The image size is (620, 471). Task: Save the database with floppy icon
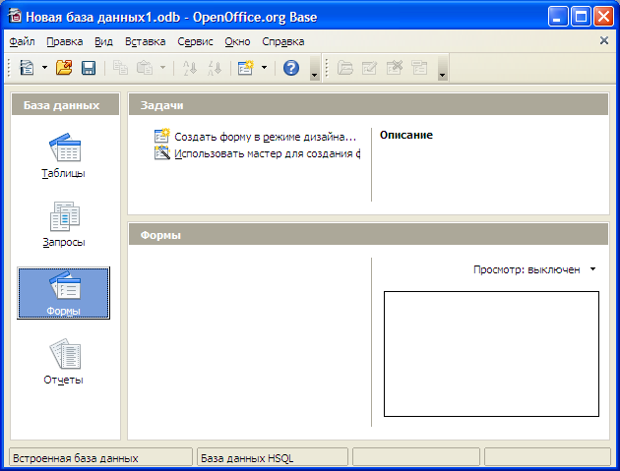89,68
